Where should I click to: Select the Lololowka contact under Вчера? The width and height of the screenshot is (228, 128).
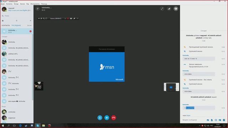pos(17,112)
